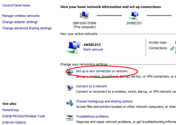Click the See also heading
The height and width of the screenshot is (125, 176).
[9, 104]
